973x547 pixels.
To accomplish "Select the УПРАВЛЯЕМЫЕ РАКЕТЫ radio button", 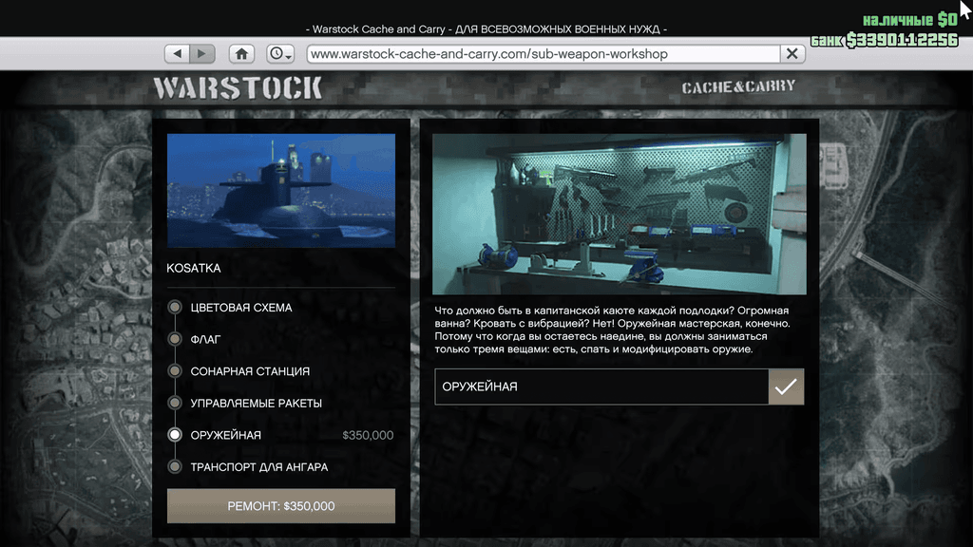I will coord(175,403).
